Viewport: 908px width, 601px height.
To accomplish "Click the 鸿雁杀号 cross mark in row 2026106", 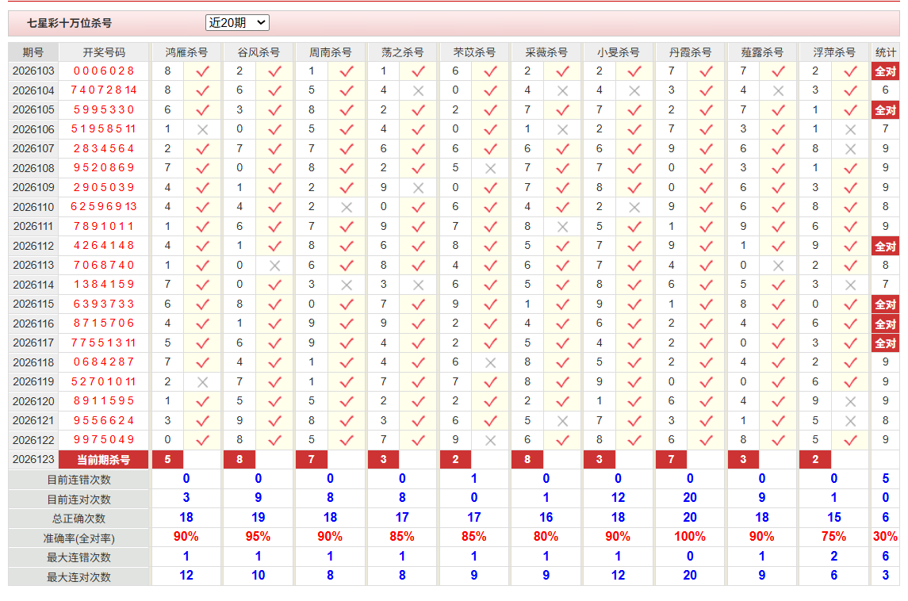I will point(202,130).
